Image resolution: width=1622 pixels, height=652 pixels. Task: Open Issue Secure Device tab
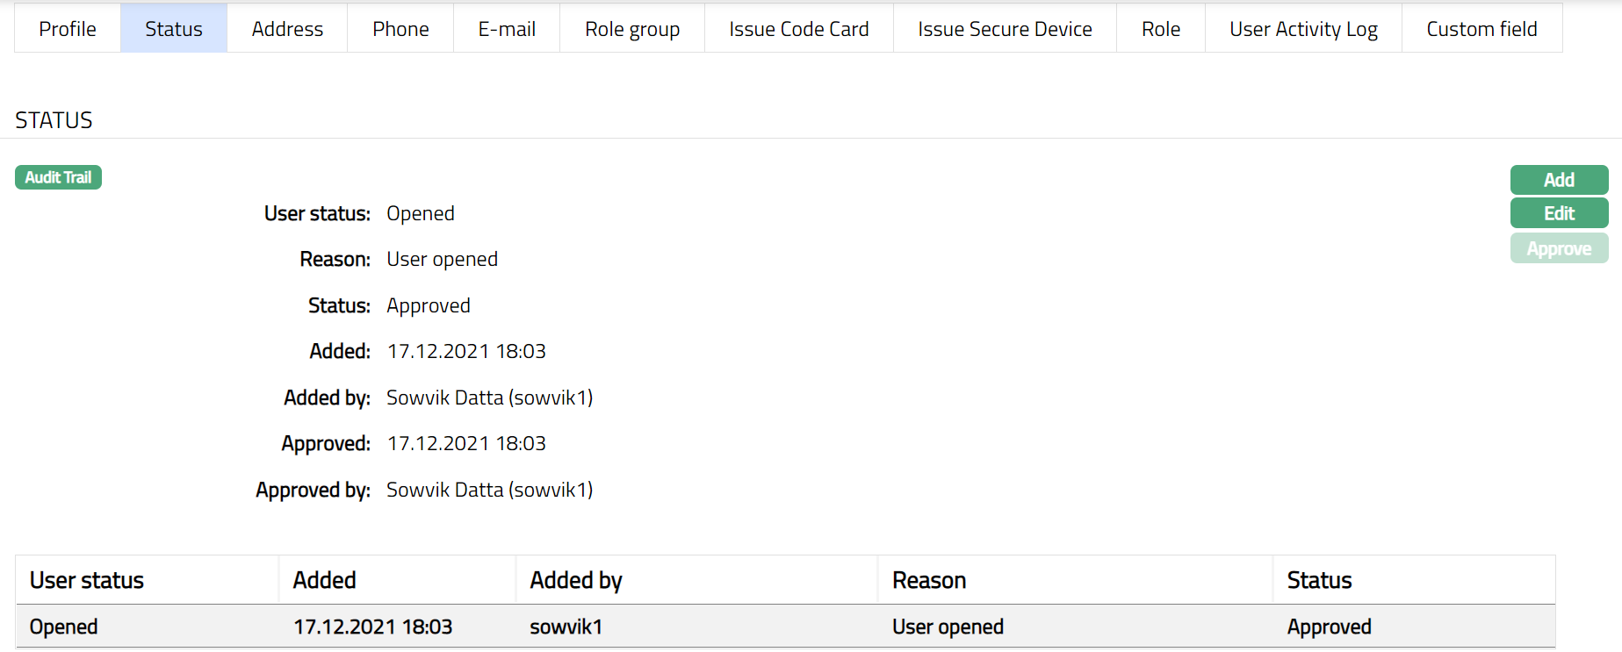coord(1005,29)
